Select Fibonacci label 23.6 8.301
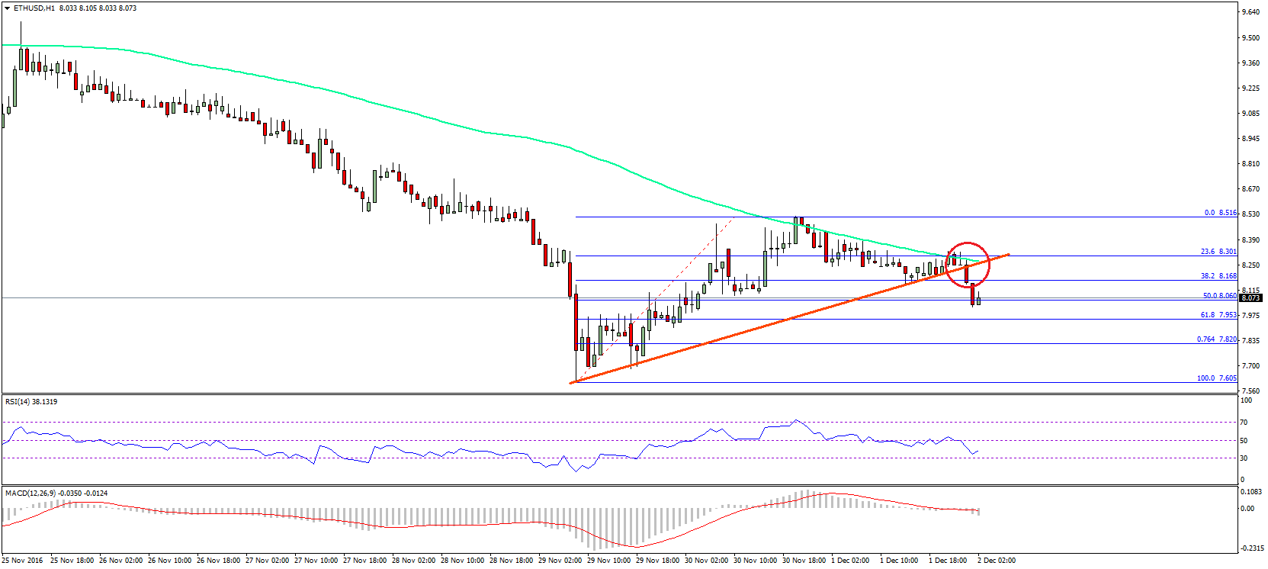Viewport: 1268px width, 569px height. point(1219,251)
